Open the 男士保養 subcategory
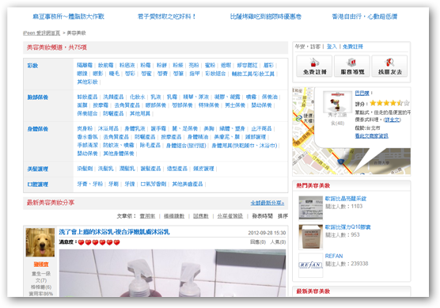This screenshot has width=440, height=308. pos(235,105)
